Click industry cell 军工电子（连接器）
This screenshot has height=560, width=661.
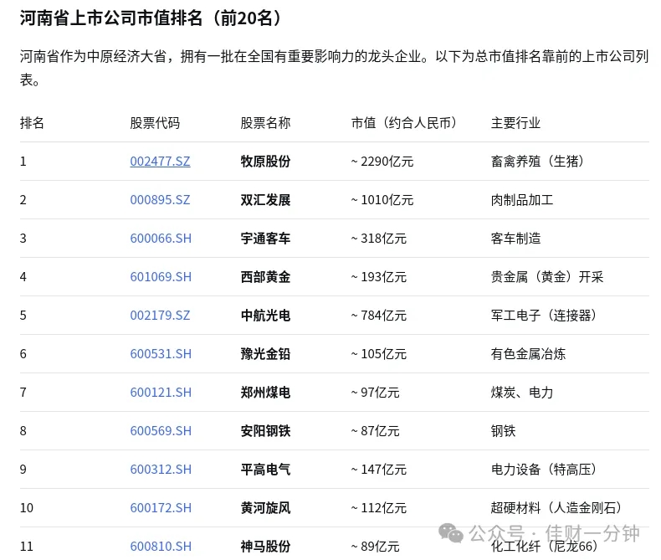(x=544, y=315)
